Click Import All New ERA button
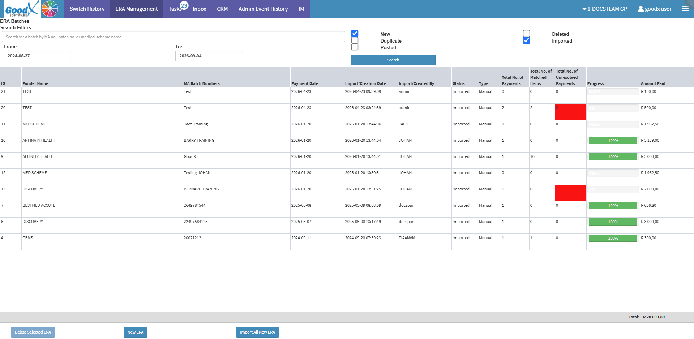The image size is (694, 339). point(257,332)
